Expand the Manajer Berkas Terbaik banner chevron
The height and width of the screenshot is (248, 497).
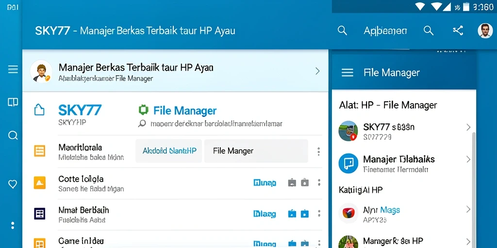(317, 71)
